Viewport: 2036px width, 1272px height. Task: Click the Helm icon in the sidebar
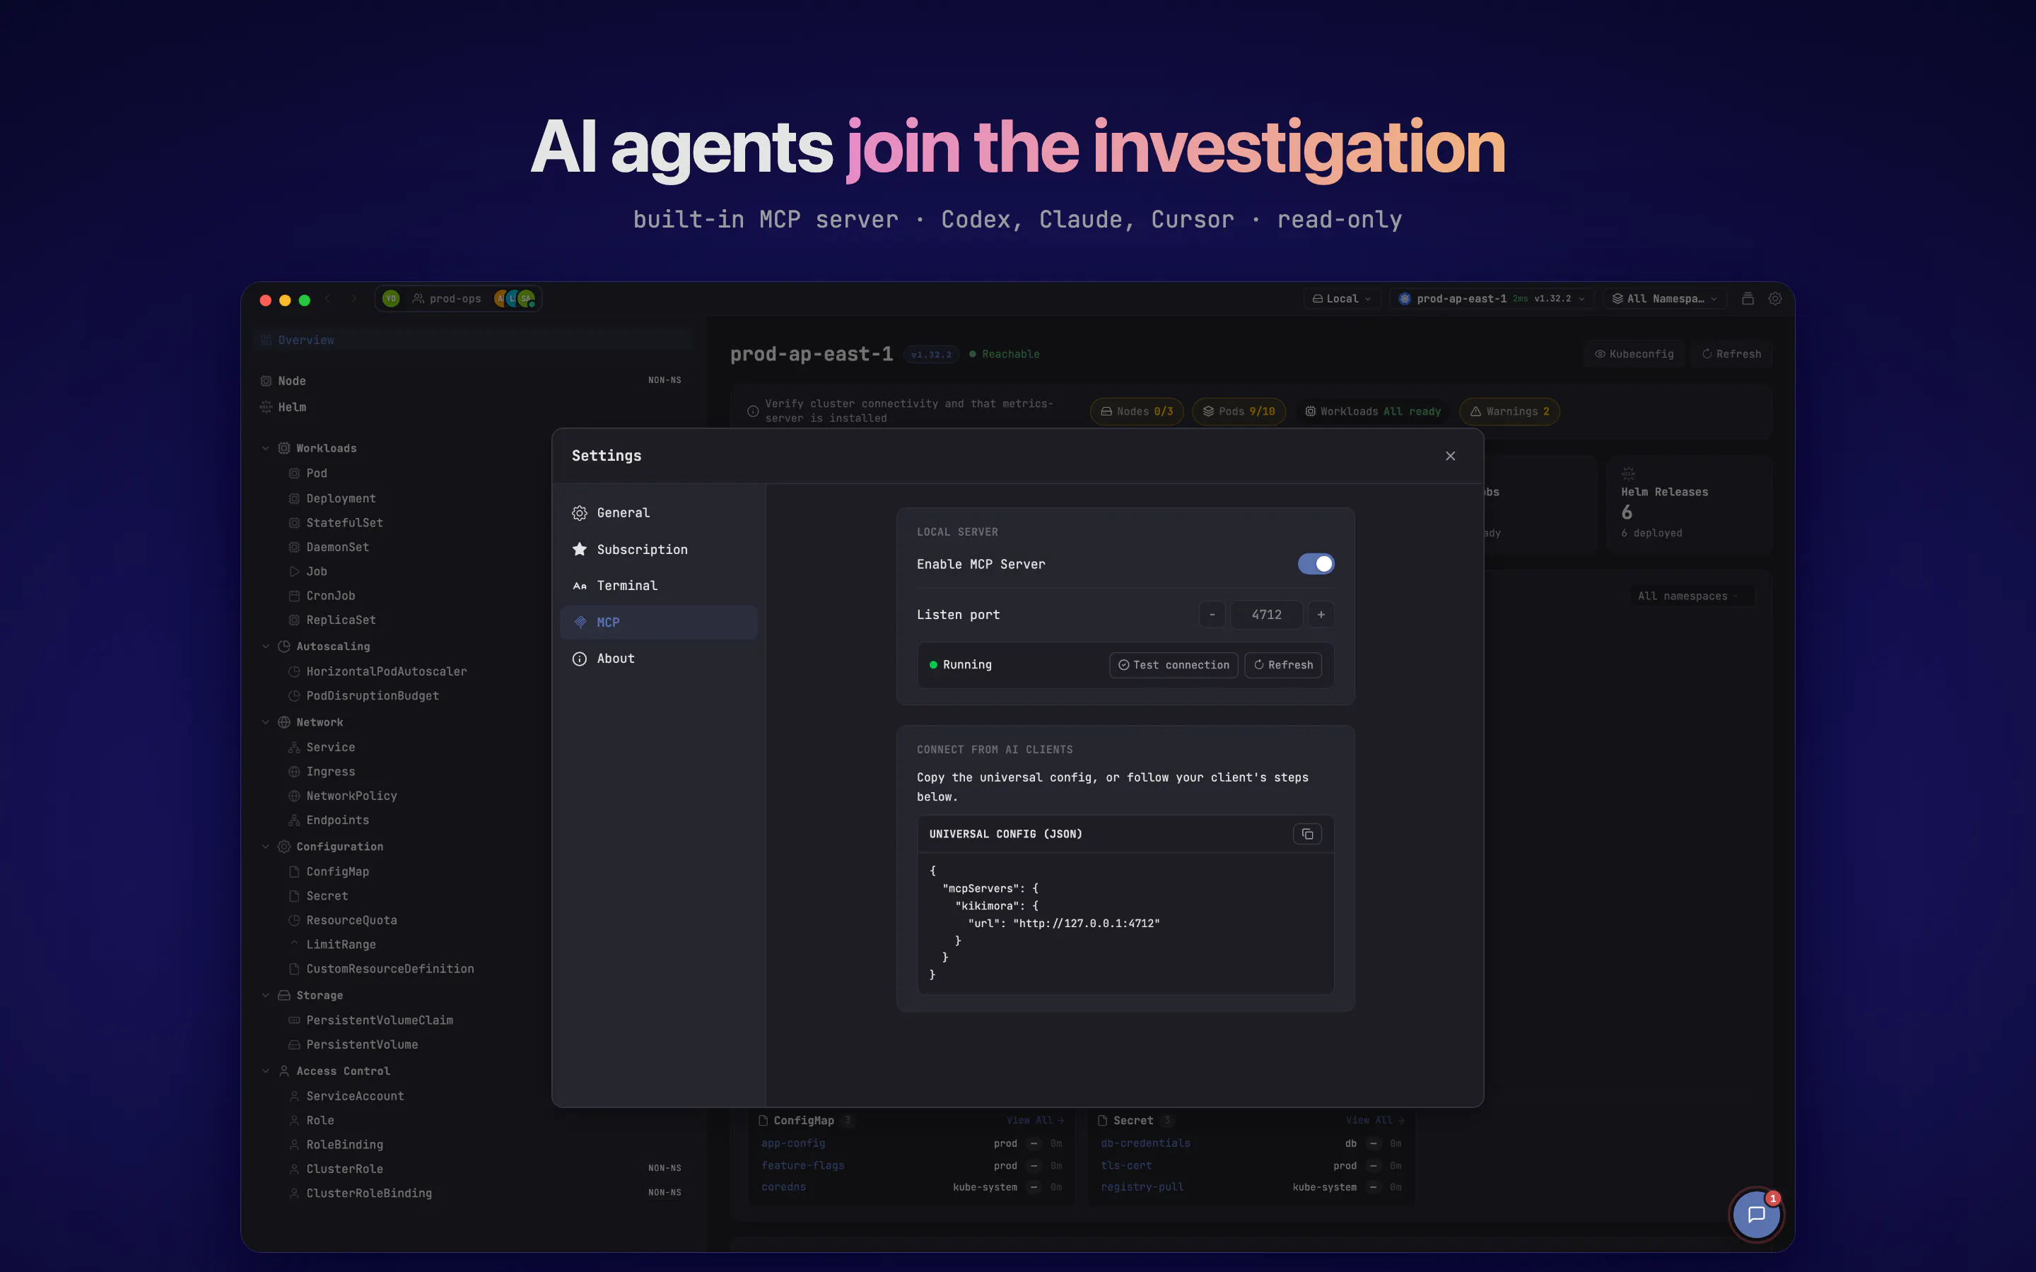266,407
